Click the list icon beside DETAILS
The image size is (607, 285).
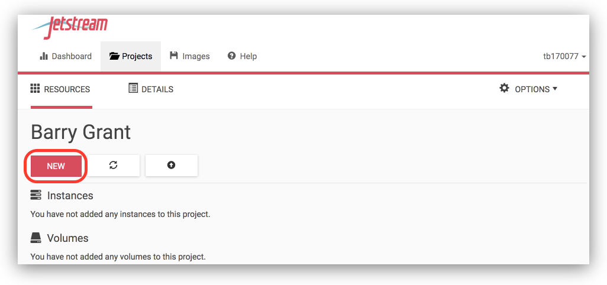click(x=133, y=89)
